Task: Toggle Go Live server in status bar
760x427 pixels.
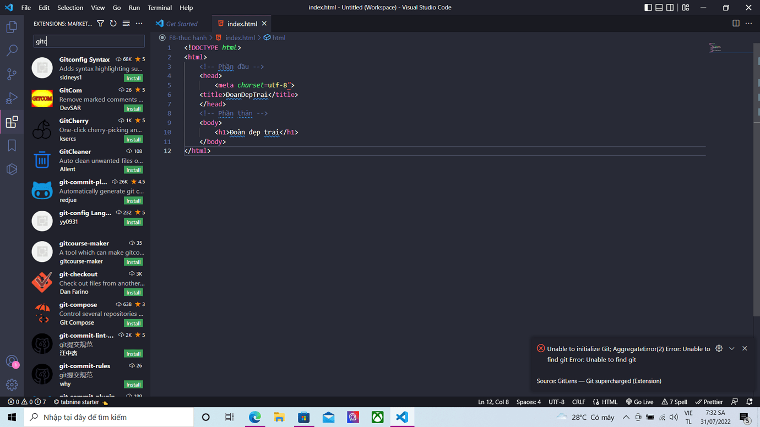Action: (639, 402)
